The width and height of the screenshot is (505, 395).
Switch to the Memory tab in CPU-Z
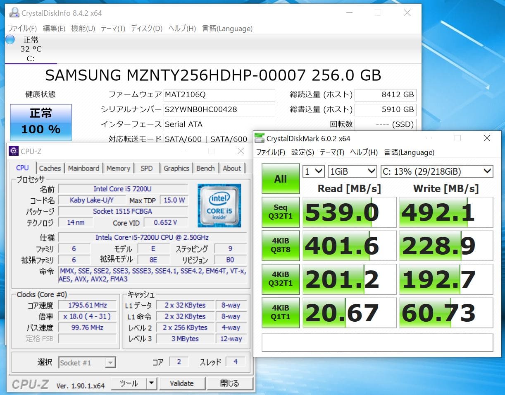pyautogui.click(x=118, y=168)
